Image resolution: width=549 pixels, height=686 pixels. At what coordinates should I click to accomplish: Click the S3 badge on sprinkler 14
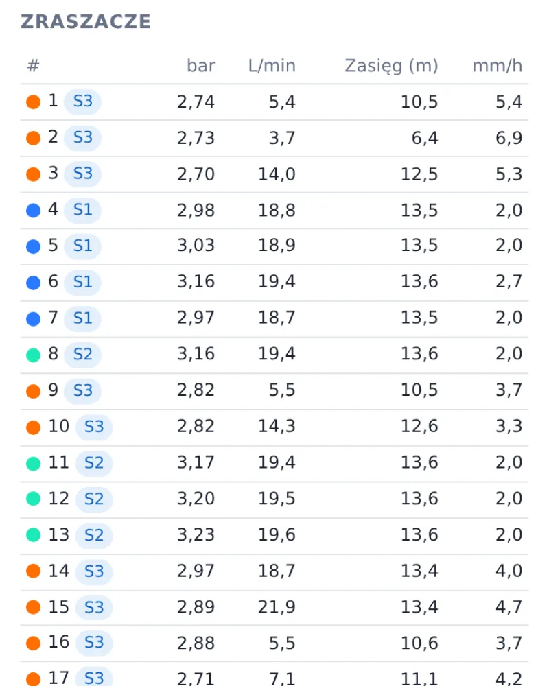94,572
